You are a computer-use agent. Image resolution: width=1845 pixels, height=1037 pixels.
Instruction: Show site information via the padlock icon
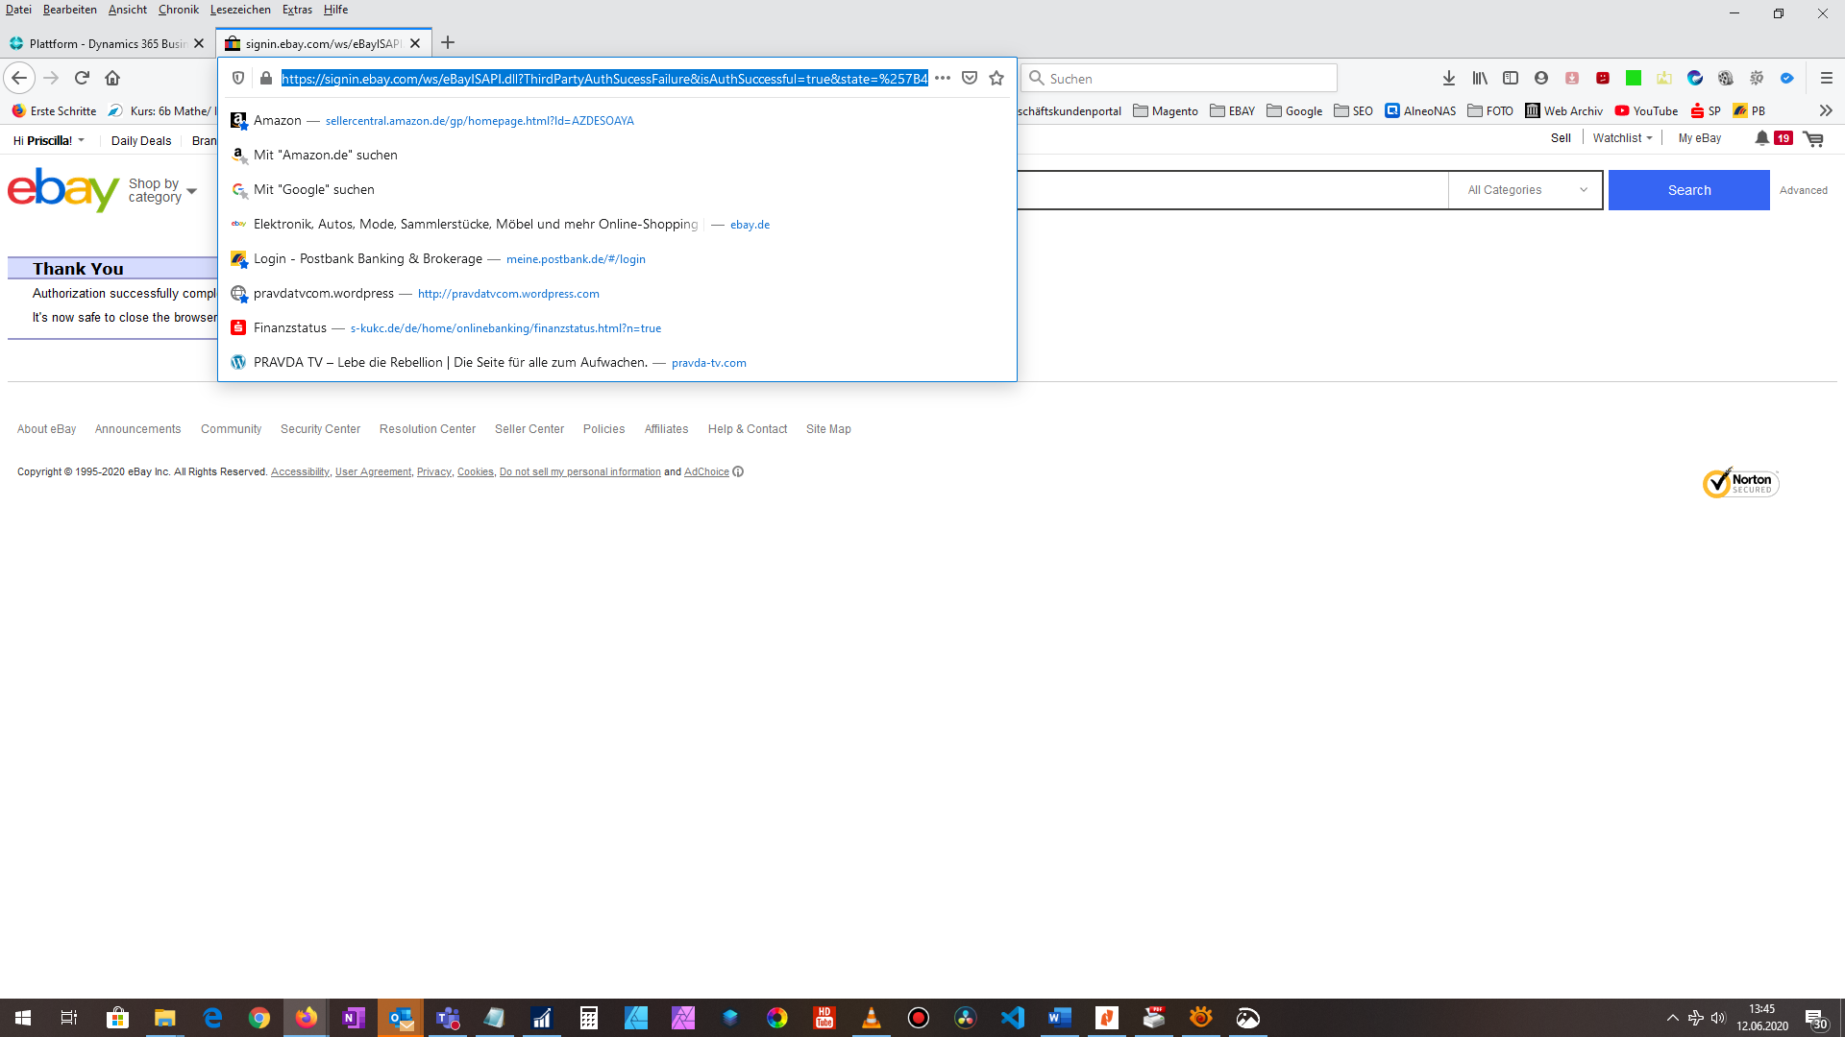[266, 78]
